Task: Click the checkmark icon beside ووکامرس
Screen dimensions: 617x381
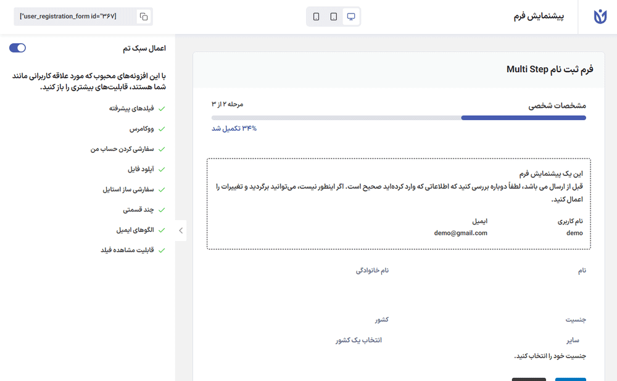Action: [162, 129]
